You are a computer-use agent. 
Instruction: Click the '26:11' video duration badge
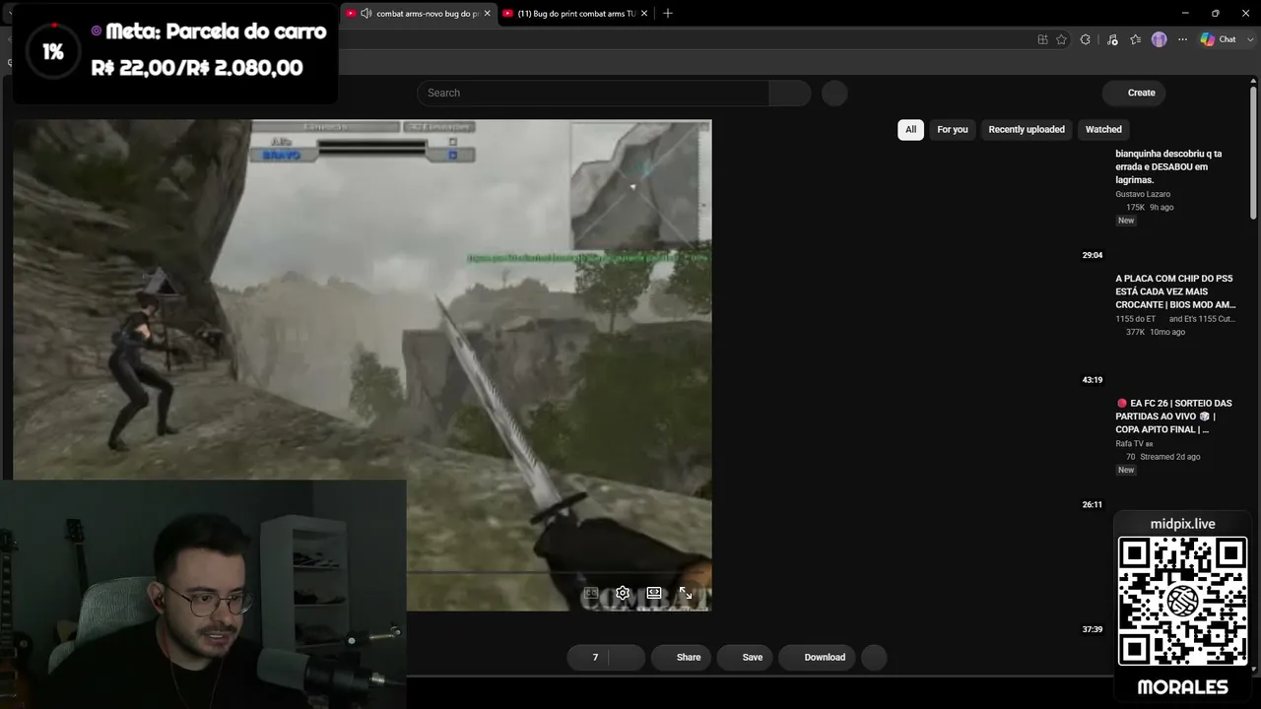click(x=1092, y=505)
